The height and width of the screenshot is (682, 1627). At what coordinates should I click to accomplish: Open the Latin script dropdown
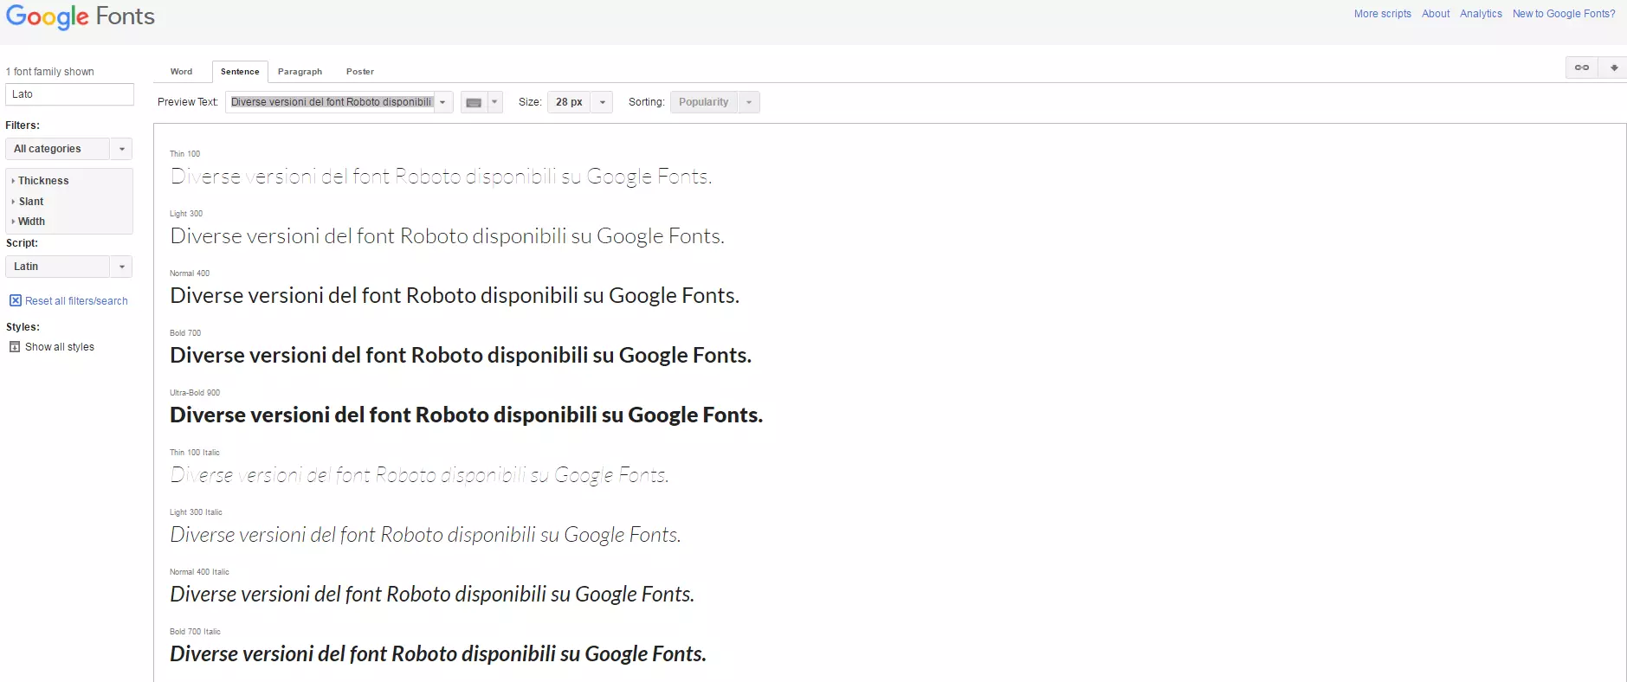click(69, 267)
